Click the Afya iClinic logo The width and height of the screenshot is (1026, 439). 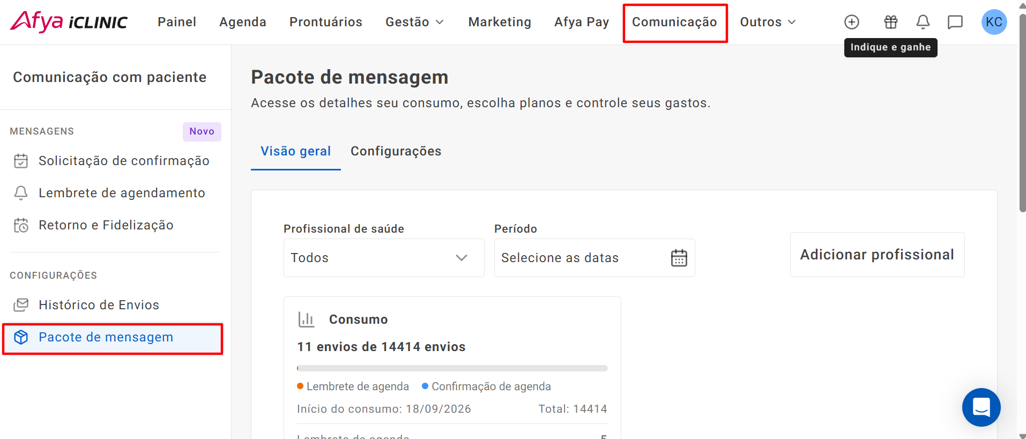(x=69, y=22)
